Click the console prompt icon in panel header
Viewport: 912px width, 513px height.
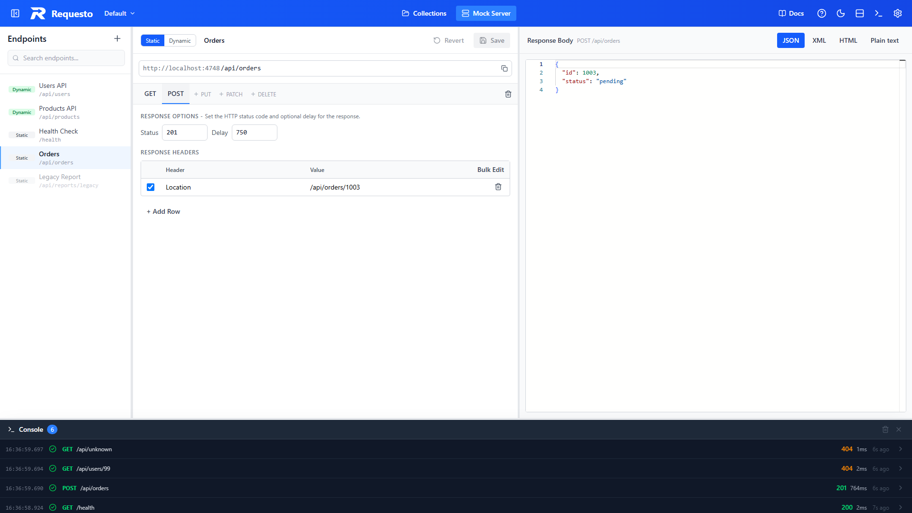click(11, 429)
